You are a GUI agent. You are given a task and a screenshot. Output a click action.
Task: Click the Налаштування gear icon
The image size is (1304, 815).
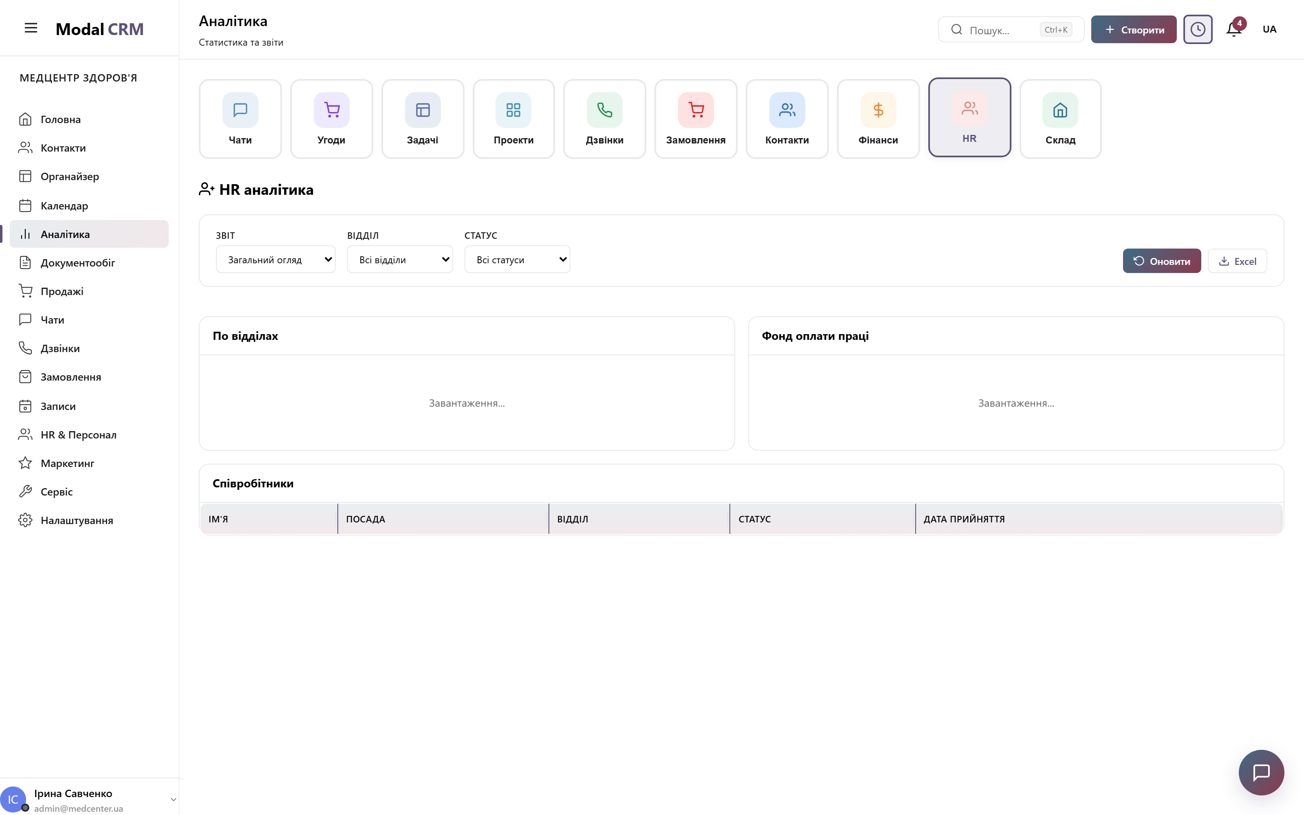coord(25,520)
